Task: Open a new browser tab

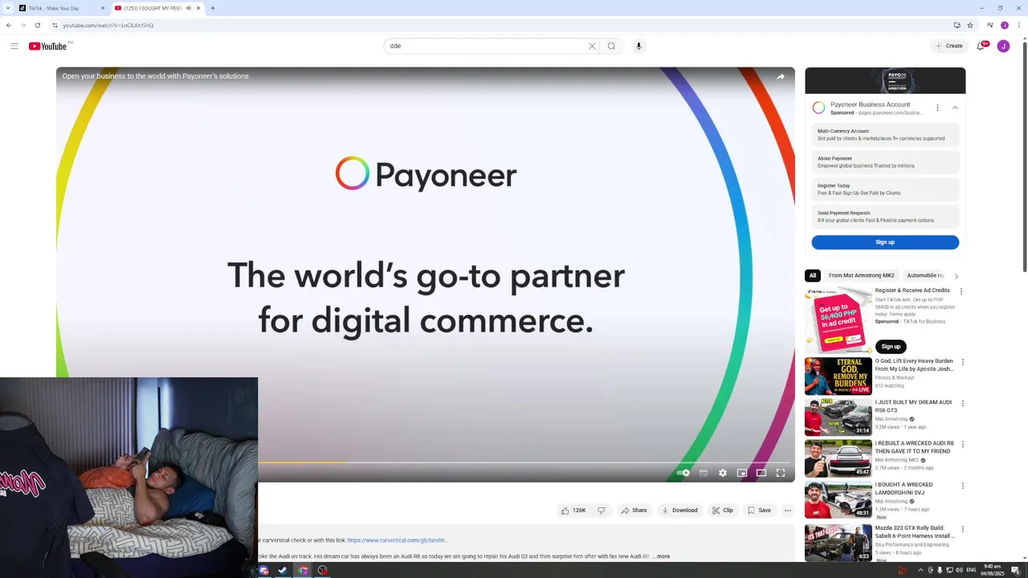Action: click(x=213, y=8)
